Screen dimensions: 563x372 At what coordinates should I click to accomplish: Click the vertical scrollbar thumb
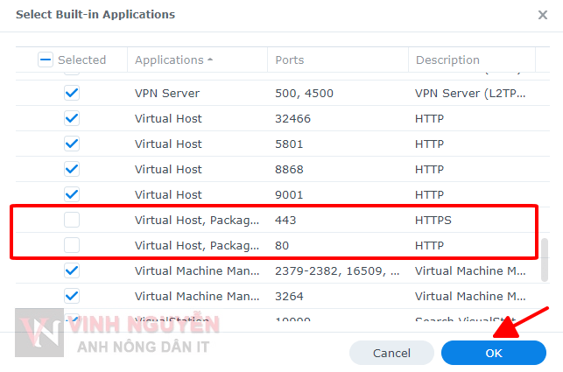545,260
